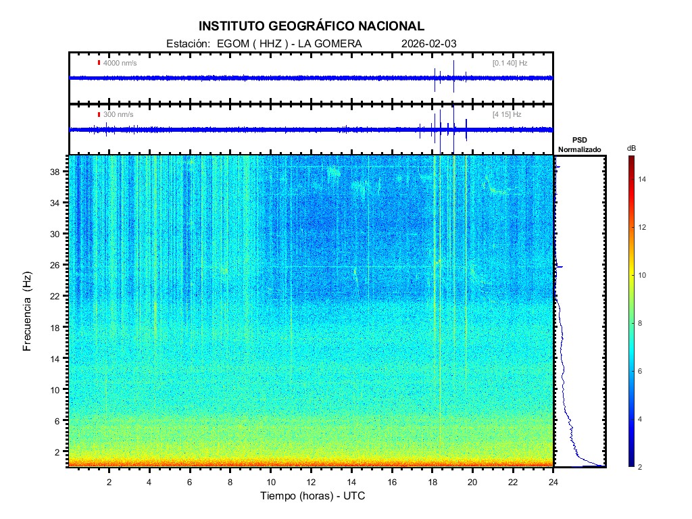Click the 38 Hz frequency axis label
This screenshot has width=692, height=519.
point(57,172)
